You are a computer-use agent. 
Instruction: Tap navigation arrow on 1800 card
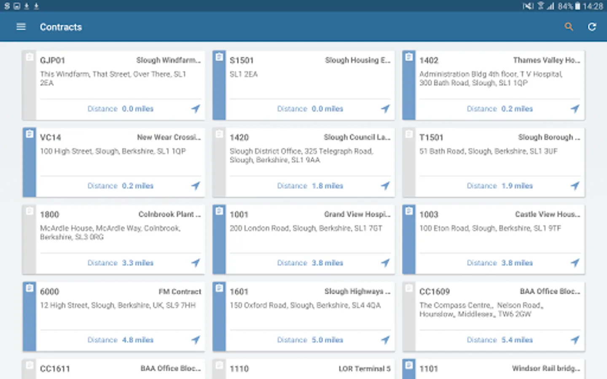pyautogui.click(x=196, y=263)
